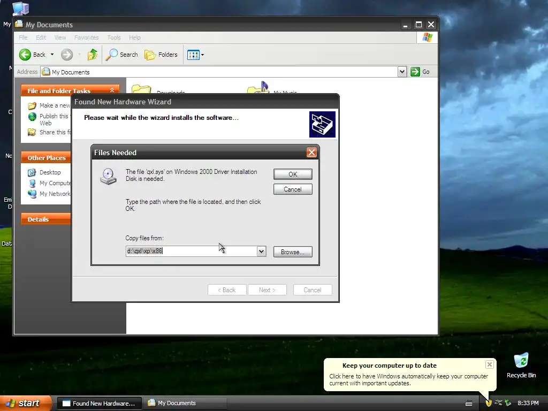Screen dimensions: 548x411
Task: Cancel the Files Needed dialog
Action: coord(293,189)
